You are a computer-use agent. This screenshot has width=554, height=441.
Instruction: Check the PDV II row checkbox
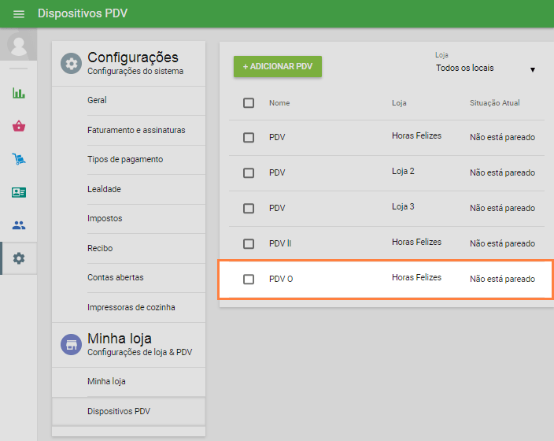click(x=249, y=243)
